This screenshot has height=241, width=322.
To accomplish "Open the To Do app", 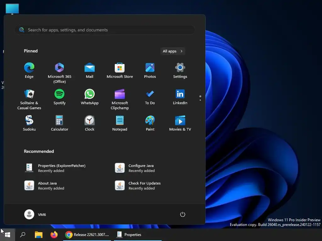I will coord(150,97).
